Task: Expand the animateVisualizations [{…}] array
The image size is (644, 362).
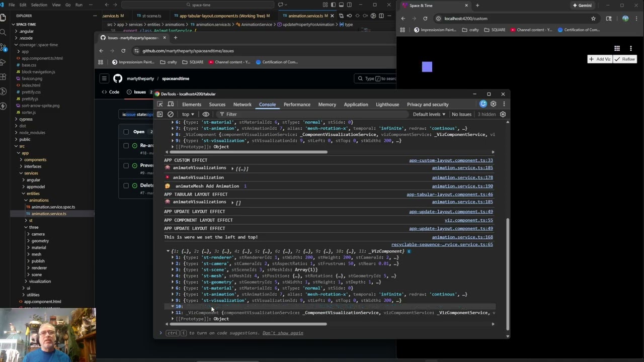Action: 232,168
